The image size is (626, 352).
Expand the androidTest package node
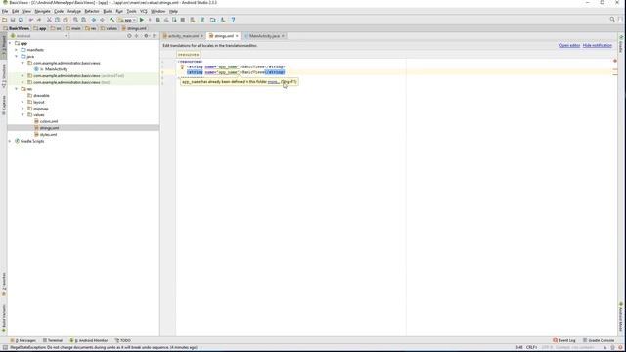pyautogui.click(x=22, y=76)
